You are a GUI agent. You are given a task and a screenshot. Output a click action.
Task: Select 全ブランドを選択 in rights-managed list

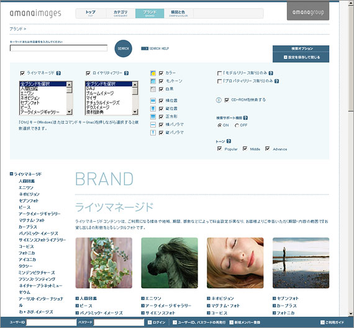pyautogui.click(x=43, y=84)
